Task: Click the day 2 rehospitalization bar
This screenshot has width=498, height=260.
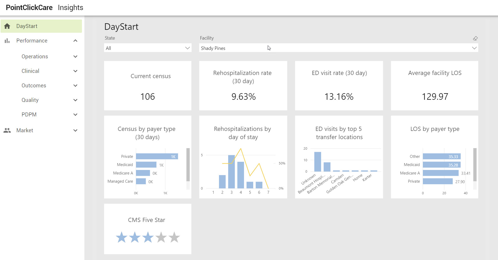Action: click(222, 182)
